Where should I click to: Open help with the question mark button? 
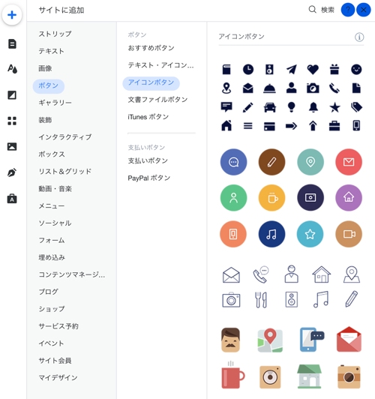[348, 10]
